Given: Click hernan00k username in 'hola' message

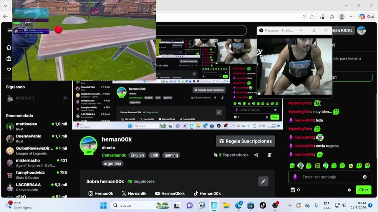Looking at the screenshot, I should pos(304,120).
